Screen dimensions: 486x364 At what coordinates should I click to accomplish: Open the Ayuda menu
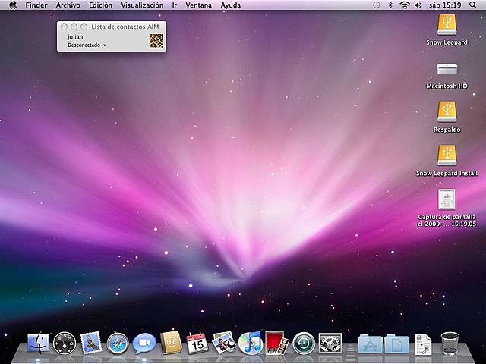coord(231,5)
